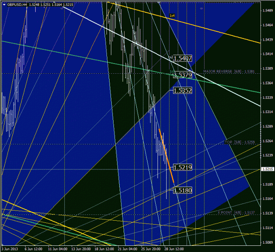Click the 28 Jun 12:00 time label
This screenshot has width=275, height=252.
pos(174,249)
